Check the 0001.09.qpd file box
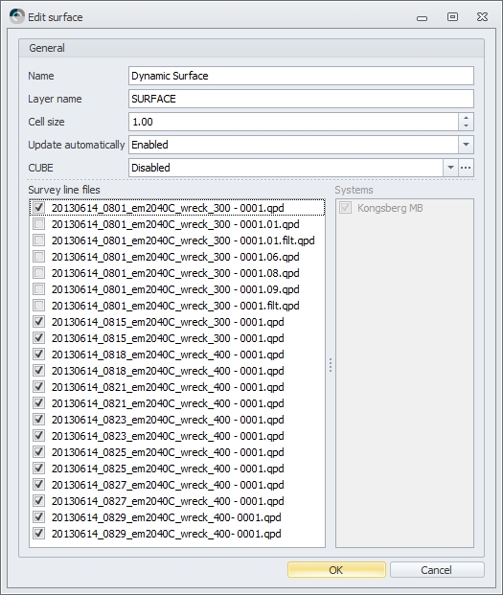Viewport: 503px width, 595px height. [x=38, y=289]
